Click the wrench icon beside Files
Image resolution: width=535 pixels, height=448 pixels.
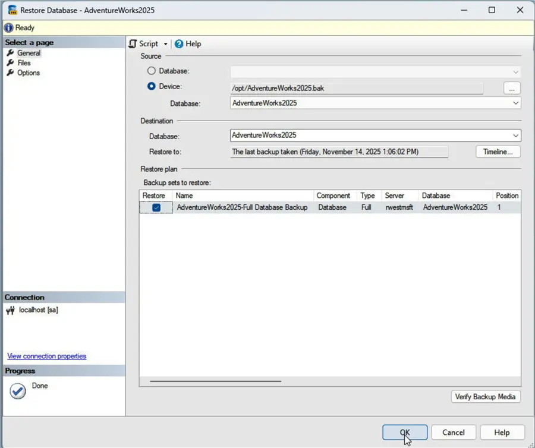click(x=10, y=63)
